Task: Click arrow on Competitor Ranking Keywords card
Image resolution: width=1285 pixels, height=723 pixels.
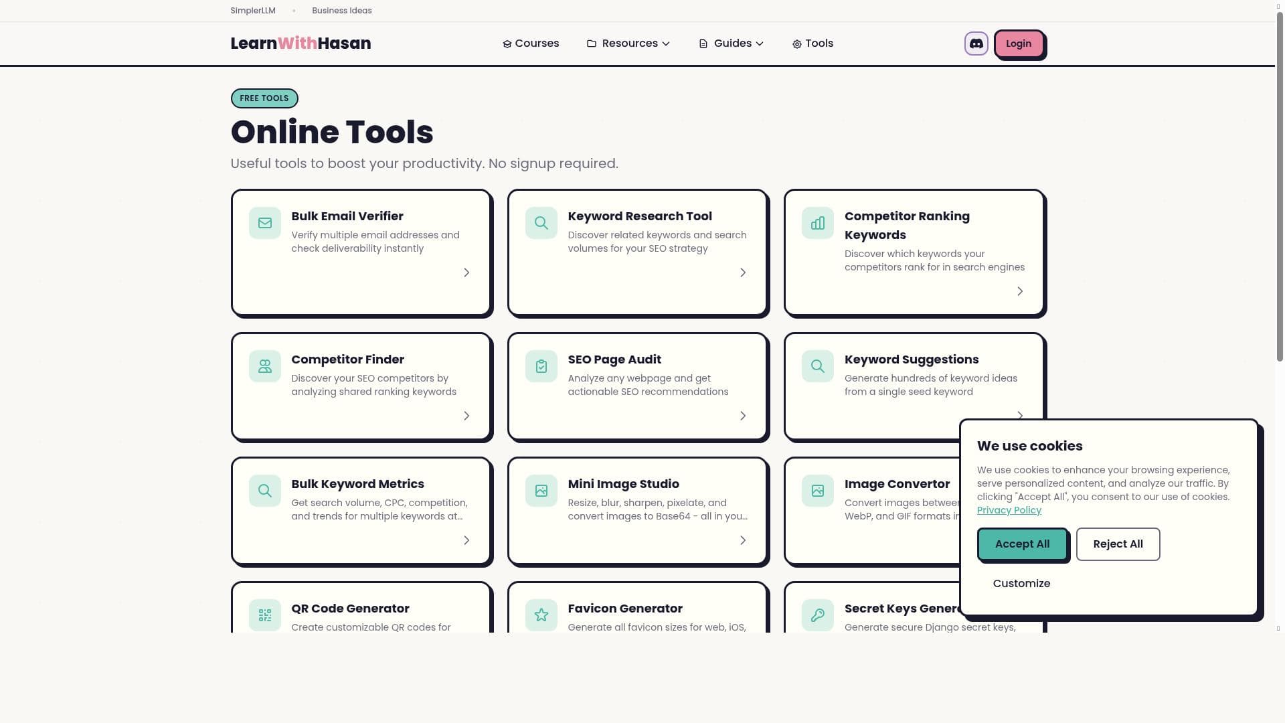Action: (1020, 291)
